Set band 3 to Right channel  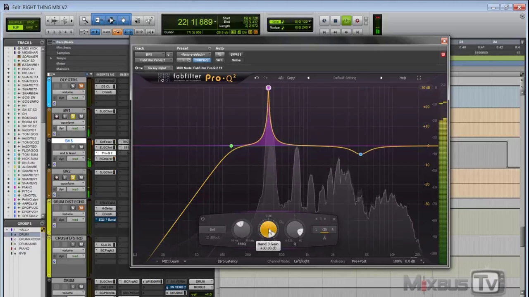point(332,229)
